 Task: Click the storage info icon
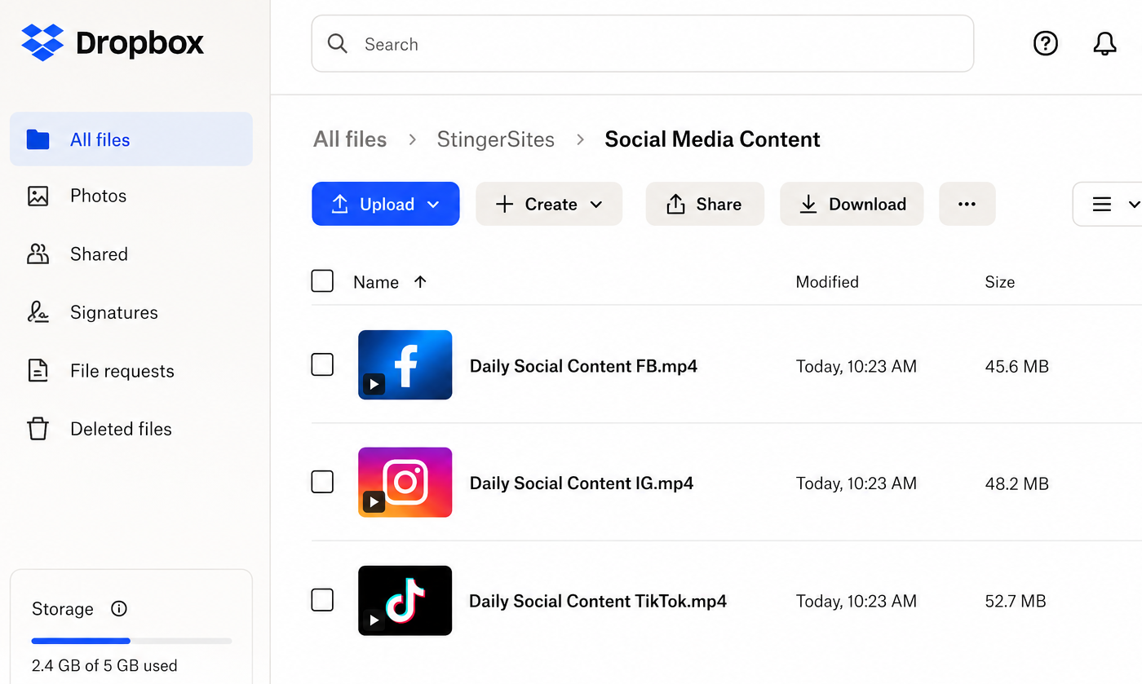pos(119,609)
